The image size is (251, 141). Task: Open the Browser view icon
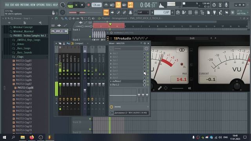[202, 12]
